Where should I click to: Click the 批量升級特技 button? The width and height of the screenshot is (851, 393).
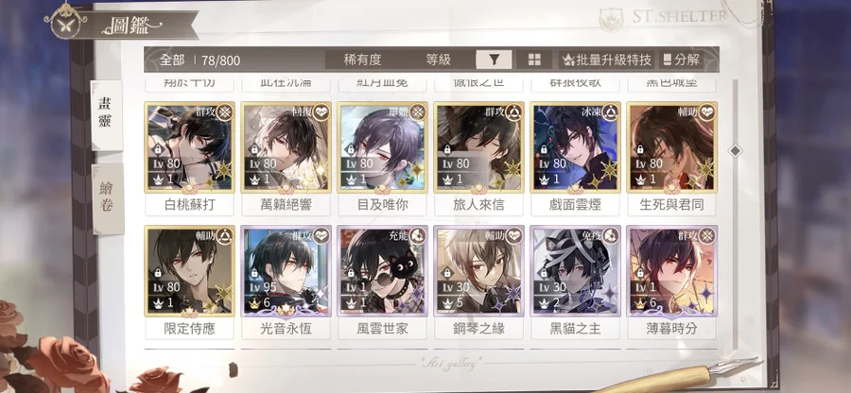(x=607, y=60)
